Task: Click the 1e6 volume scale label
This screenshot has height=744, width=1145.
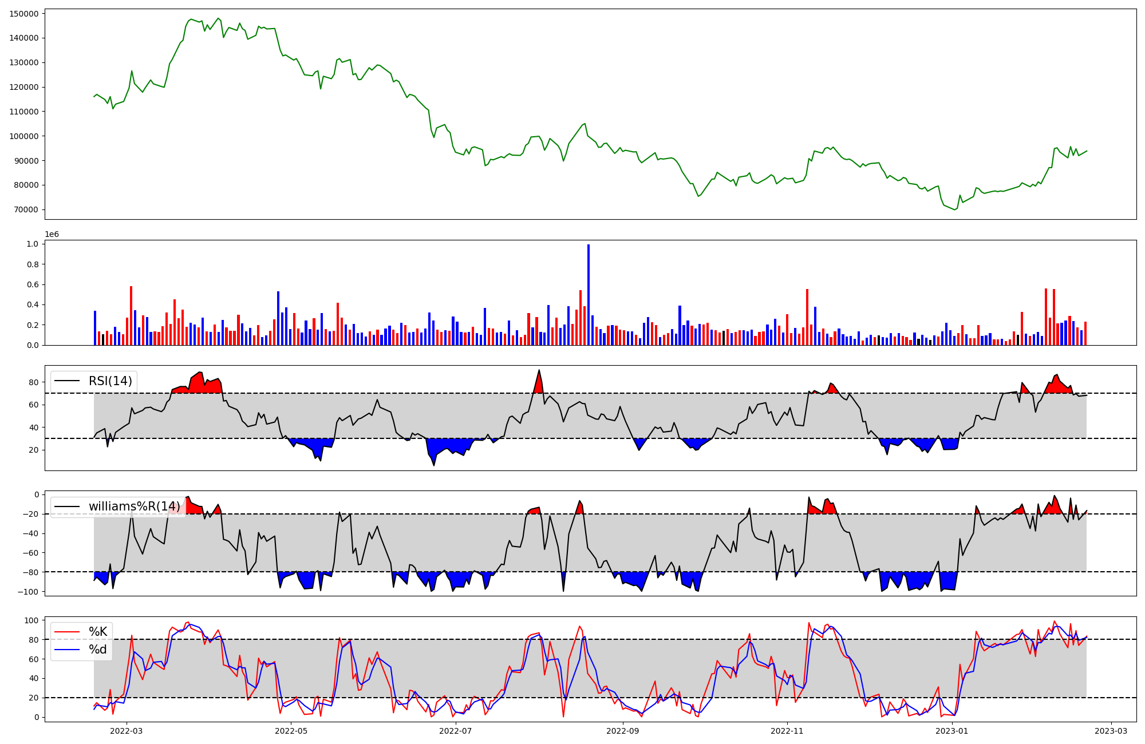Action: tap(52, 235)
